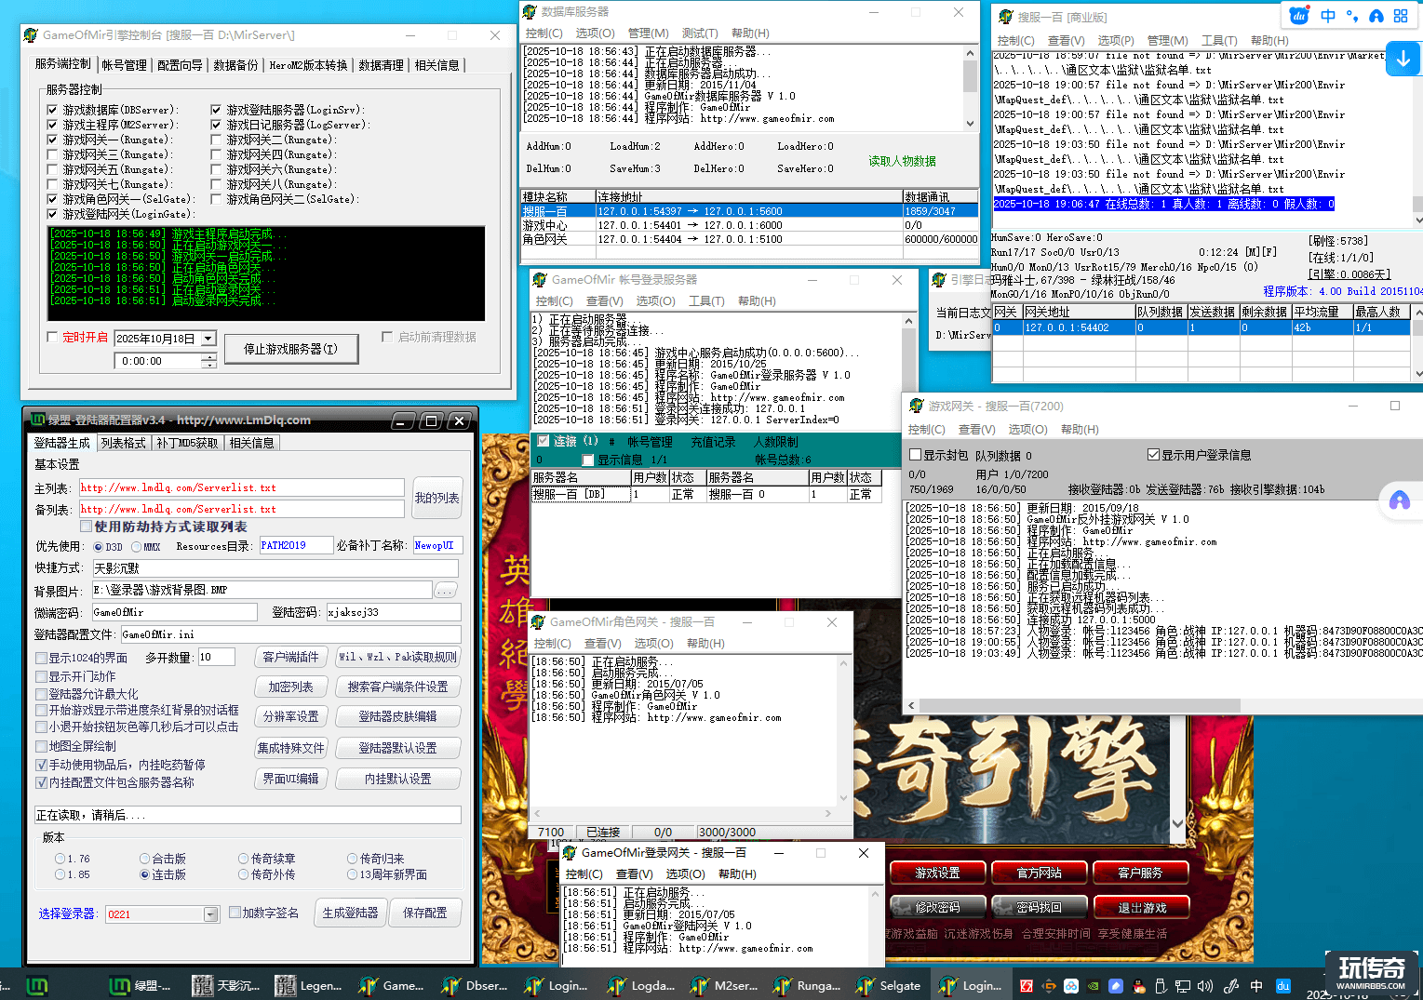Click the volume speaker tray icon
This screenshot has height=1000, width=1423.
(x=1205, y=986)
